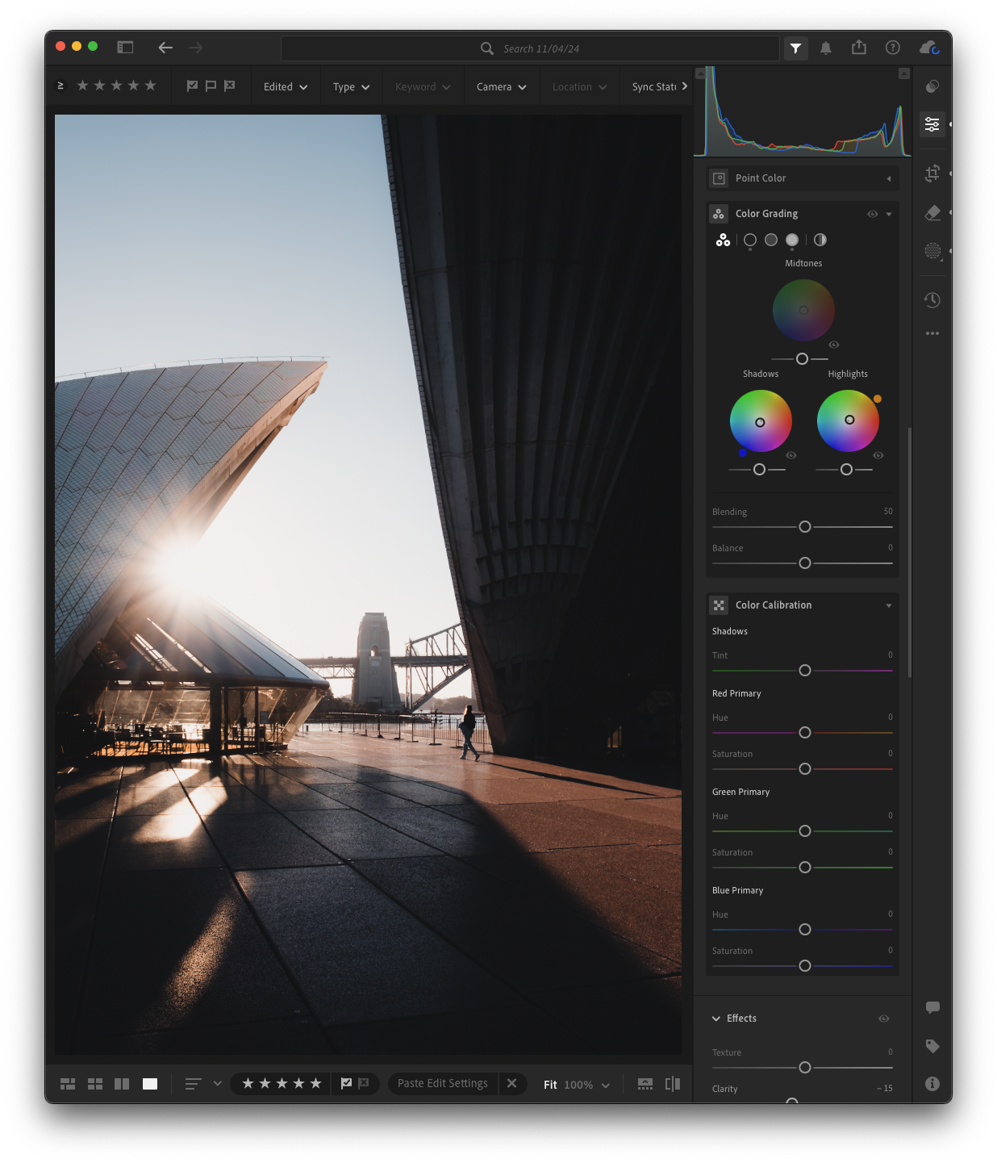Open the Type filter dropdown
997x1163 pixels.
point(352,86)
